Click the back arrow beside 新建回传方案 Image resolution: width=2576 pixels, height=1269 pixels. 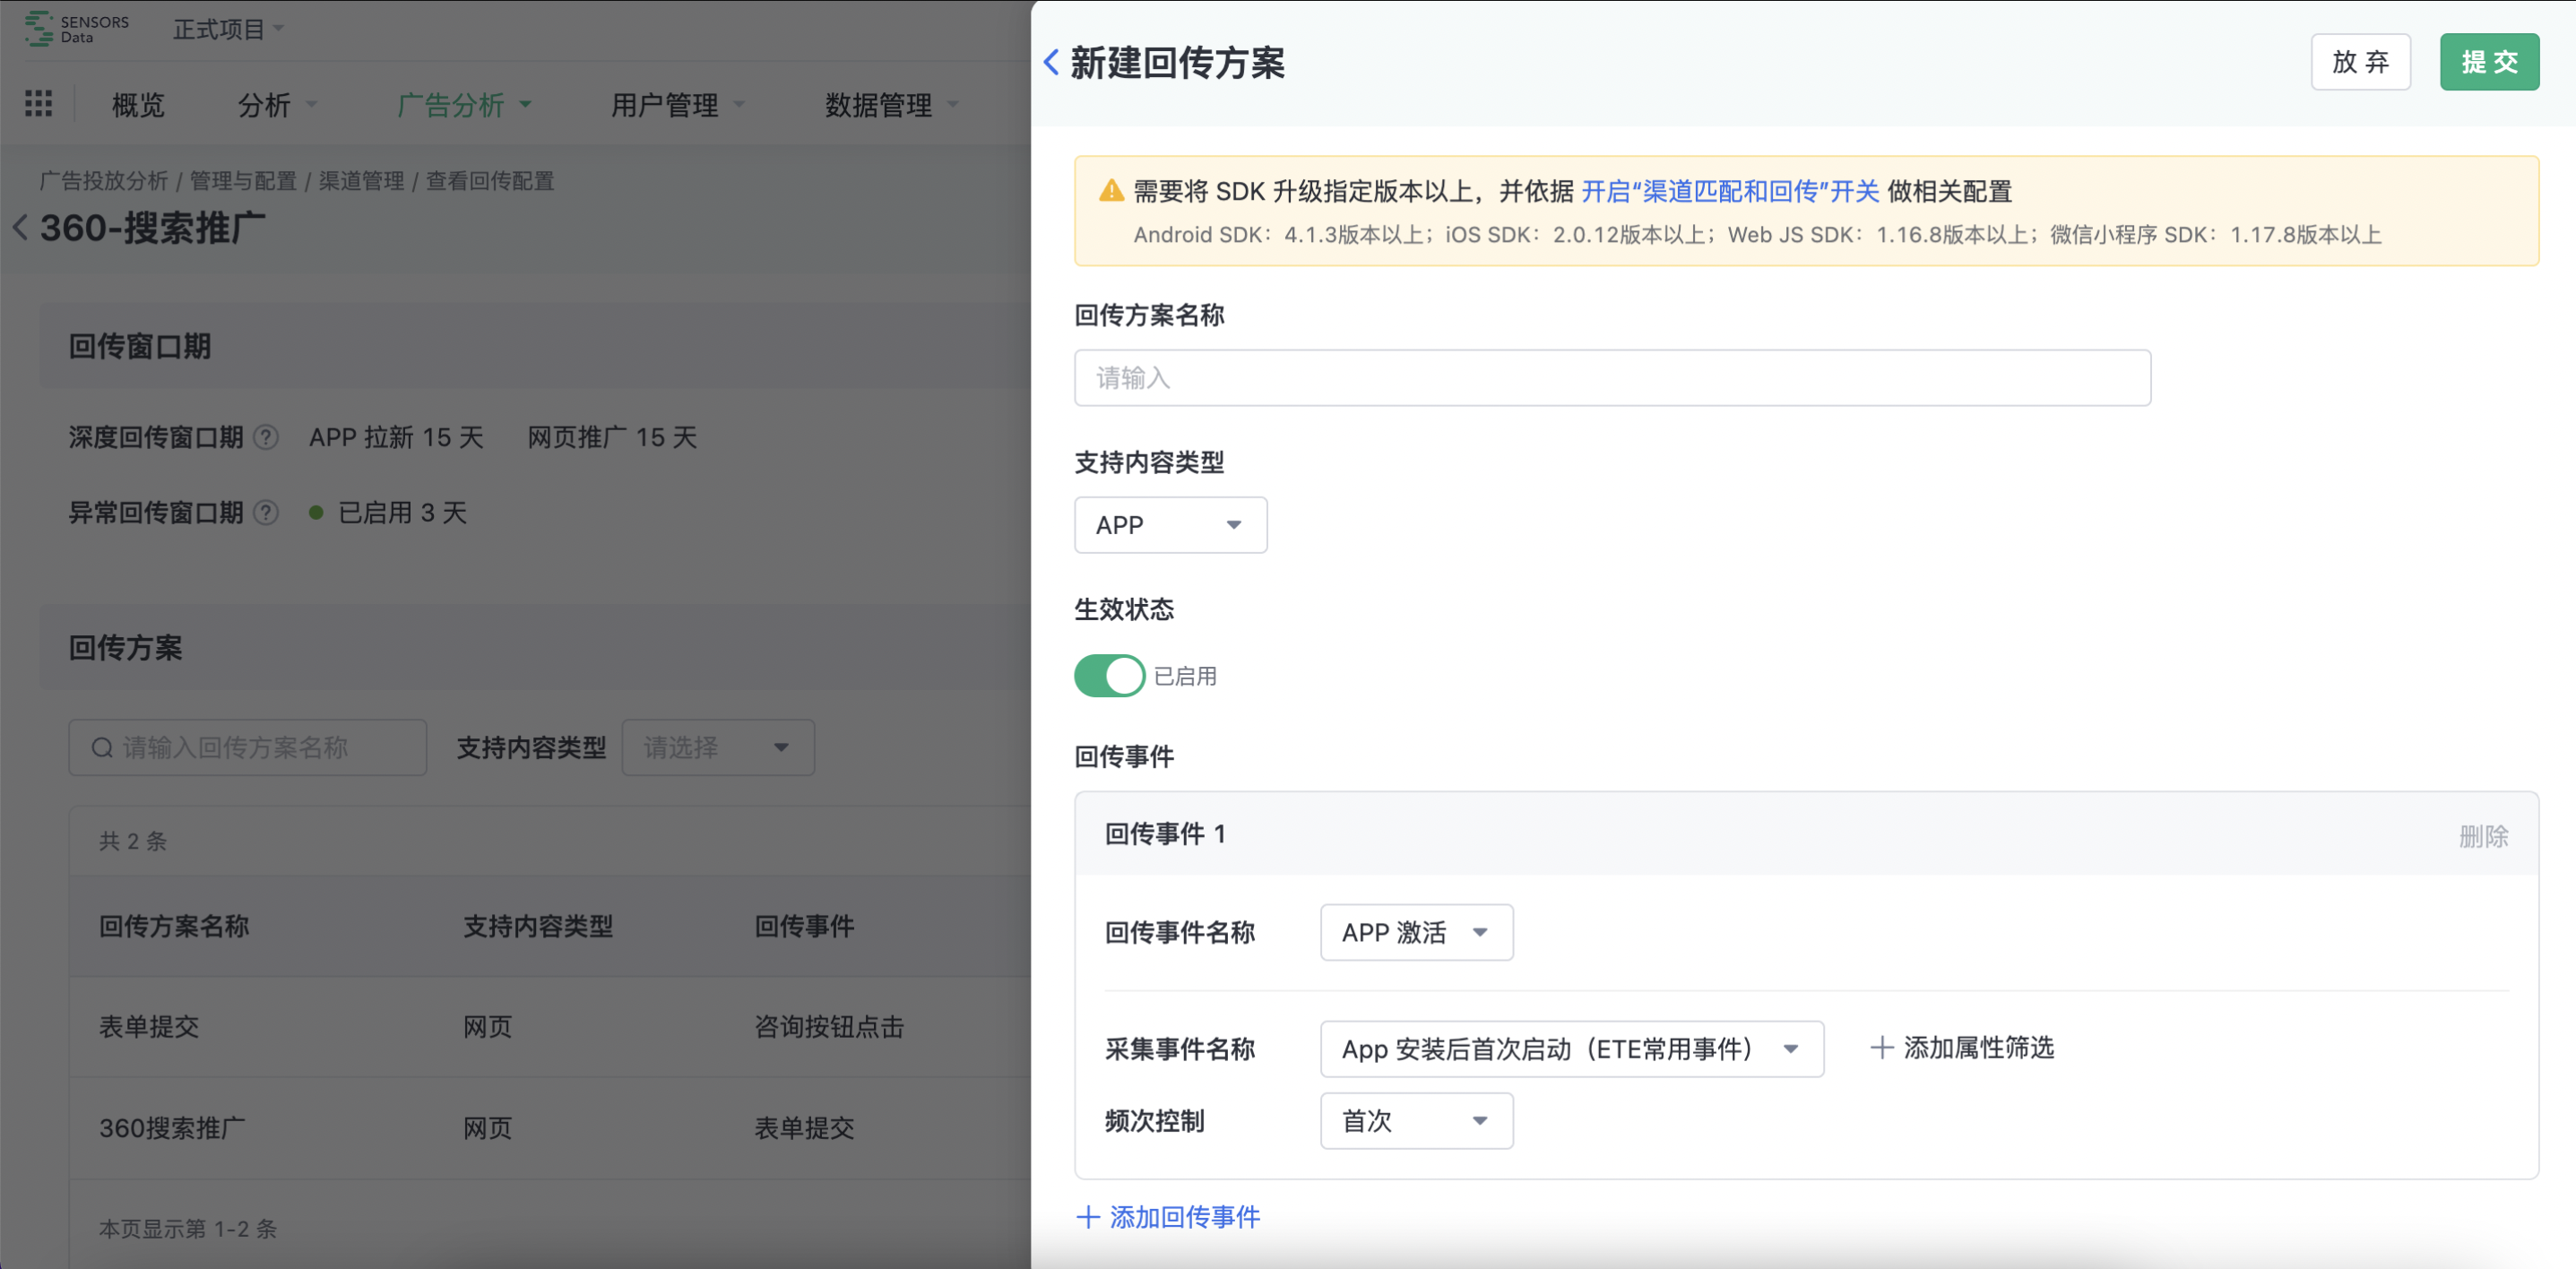click(1051, 62)
